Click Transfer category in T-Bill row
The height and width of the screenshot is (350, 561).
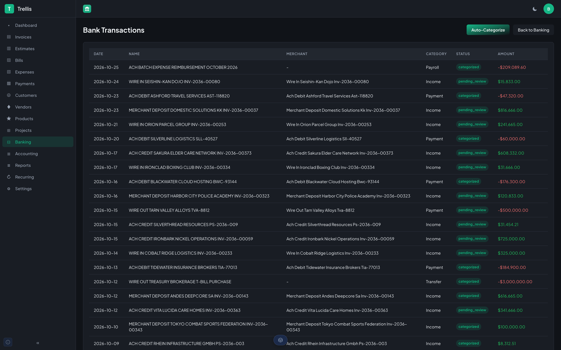click(x=434, y=282)
